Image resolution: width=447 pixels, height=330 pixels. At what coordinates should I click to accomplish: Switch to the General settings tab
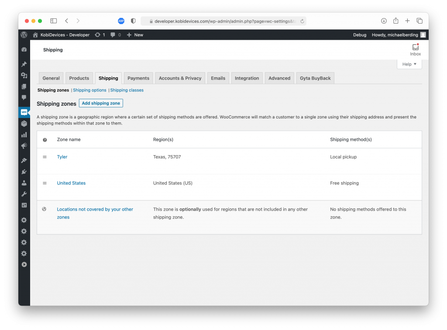(x=51, y=78)
